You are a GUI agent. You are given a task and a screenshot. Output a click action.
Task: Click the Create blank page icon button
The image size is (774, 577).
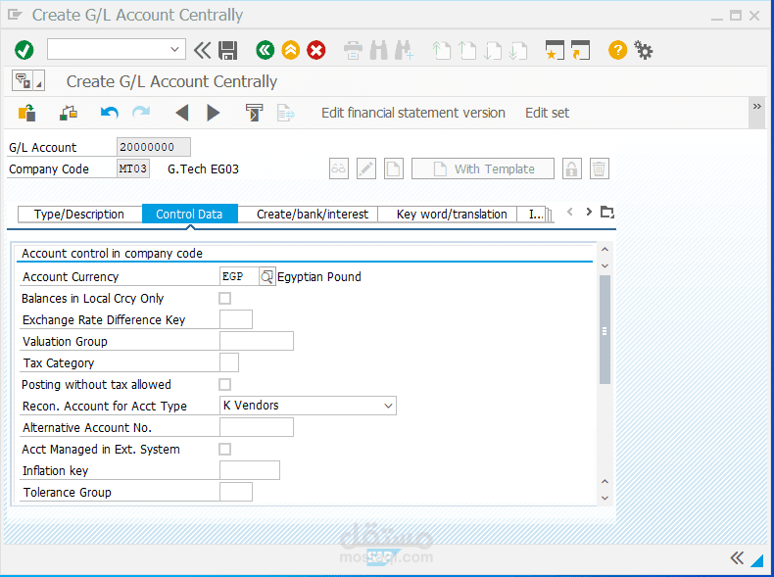tap(394, 168)
